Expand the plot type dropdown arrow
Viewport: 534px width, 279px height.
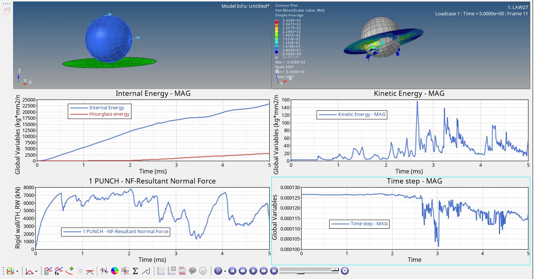pos(36,272)
